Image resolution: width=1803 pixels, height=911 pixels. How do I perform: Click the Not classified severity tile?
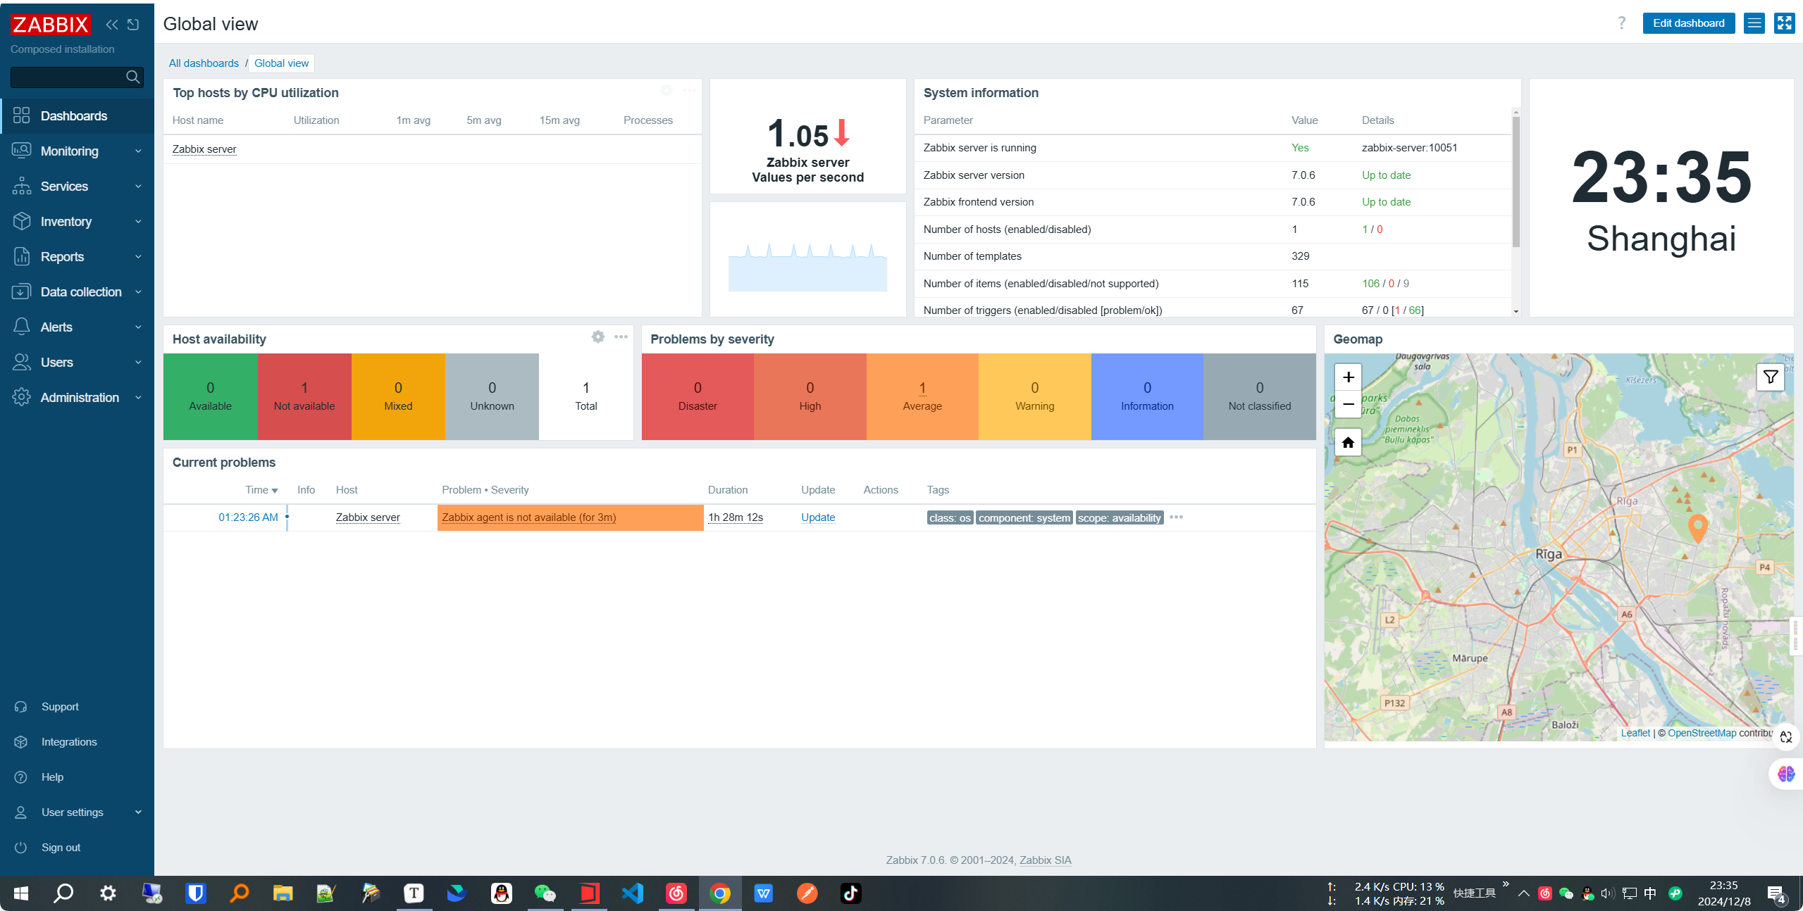point(1260,397)
